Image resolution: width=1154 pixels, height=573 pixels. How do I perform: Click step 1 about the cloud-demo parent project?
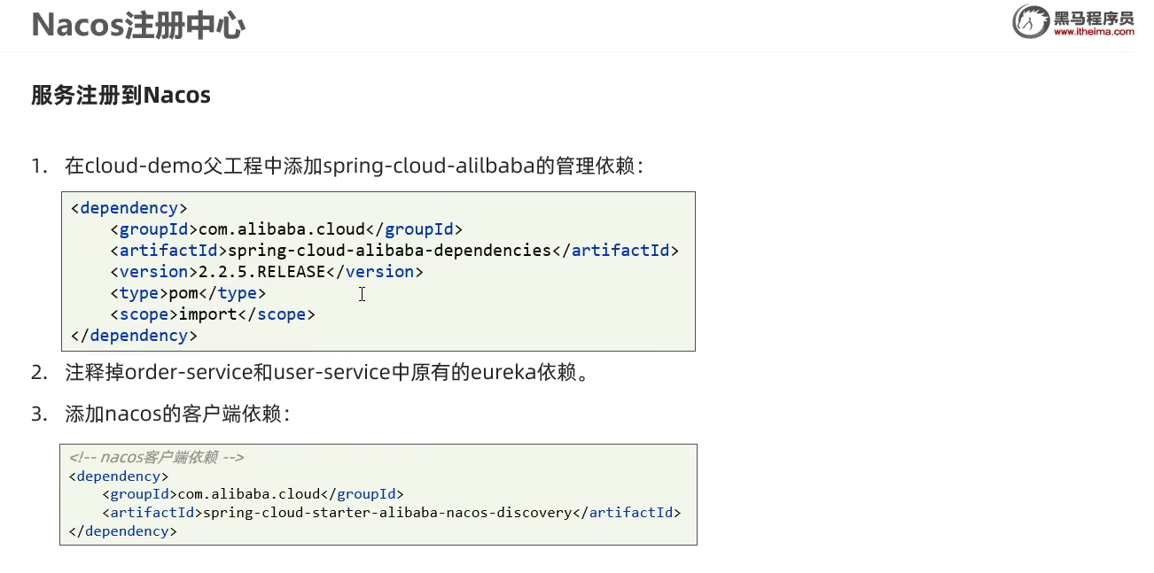[337, 166]
